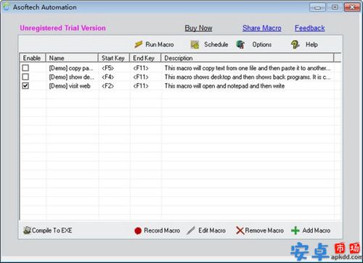
Task: Click the Compile To EXE icon
Action: point(27,230)
